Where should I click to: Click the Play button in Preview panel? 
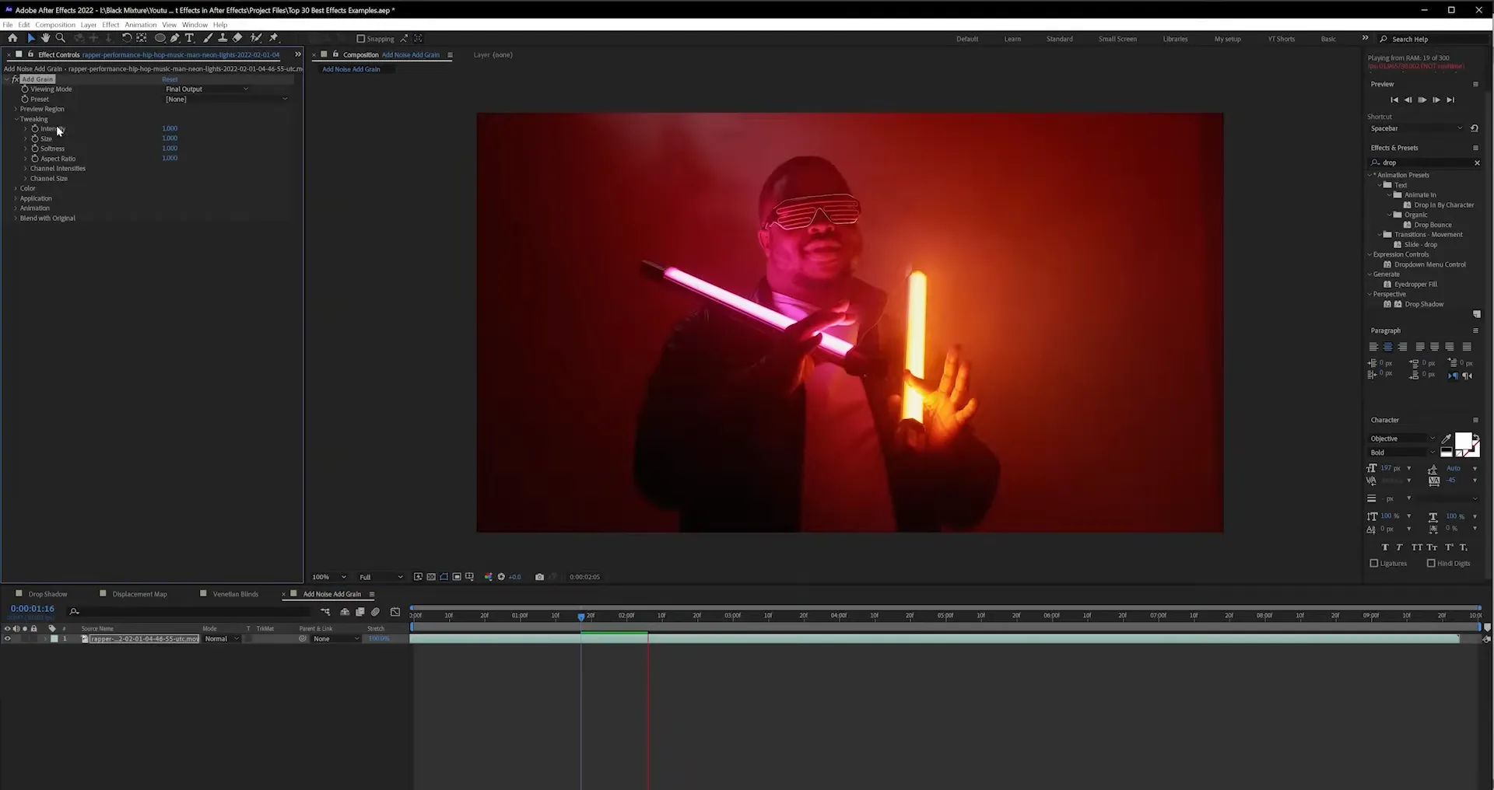coord(1422,100)
